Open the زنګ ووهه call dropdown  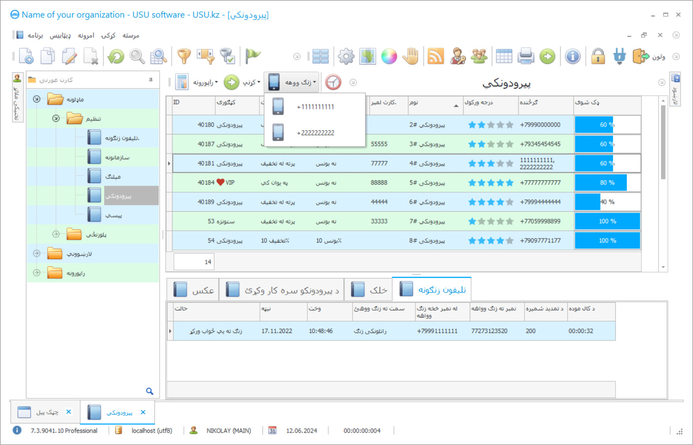click(292, 82)
